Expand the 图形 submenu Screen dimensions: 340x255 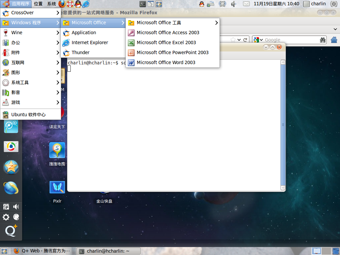point(30,72)
